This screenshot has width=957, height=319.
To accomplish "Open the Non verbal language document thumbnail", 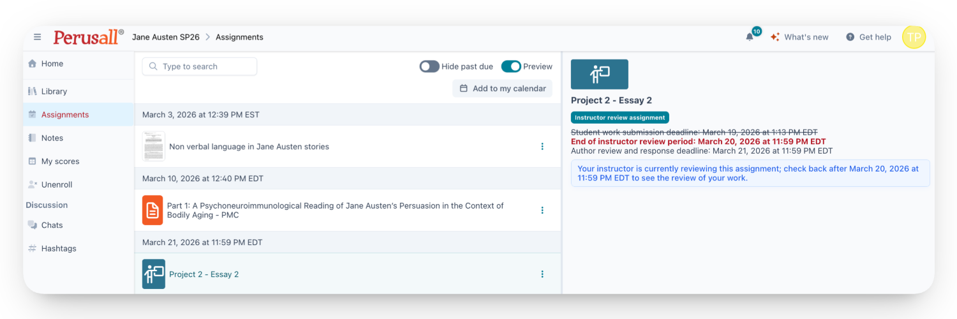I will coord(153,146).
